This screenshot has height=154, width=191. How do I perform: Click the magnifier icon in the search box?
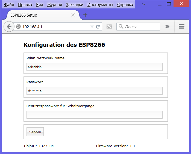coord(121,27)
